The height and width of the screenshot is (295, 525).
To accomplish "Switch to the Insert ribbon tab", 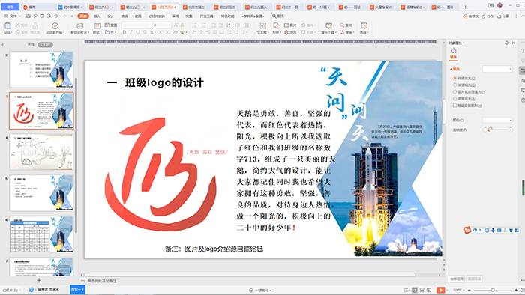I will click(x=97, y=16).
